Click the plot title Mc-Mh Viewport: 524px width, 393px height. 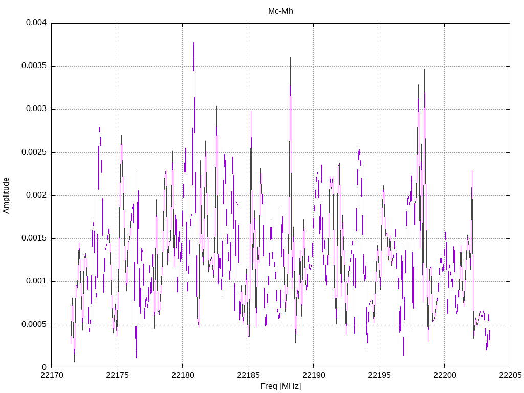(280, 11)
